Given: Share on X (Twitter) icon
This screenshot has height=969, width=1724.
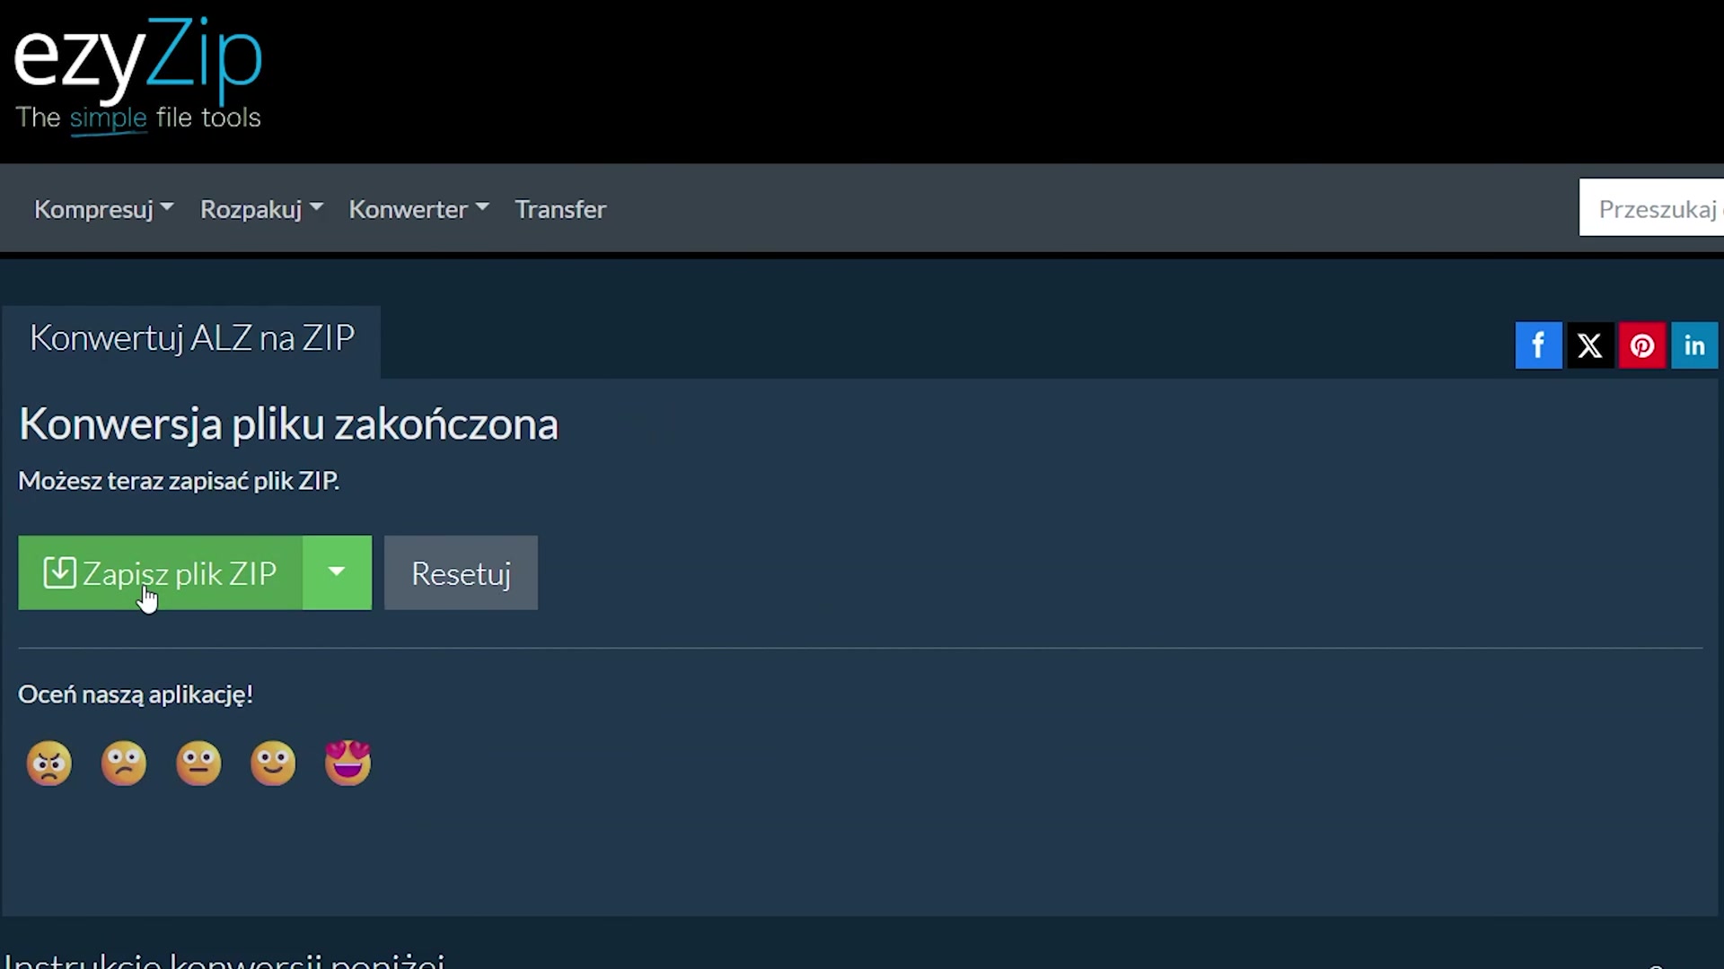Looking at the screenshot, I should coord(1590,345).
